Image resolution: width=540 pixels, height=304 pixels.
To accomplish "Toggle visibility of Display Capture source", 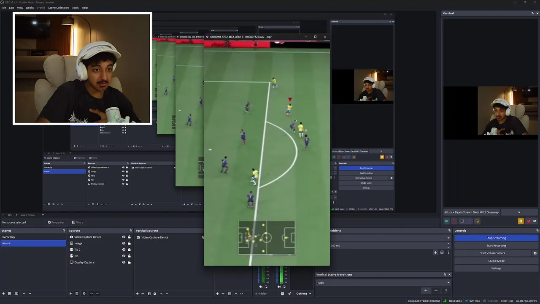I will tap(124, 262).
